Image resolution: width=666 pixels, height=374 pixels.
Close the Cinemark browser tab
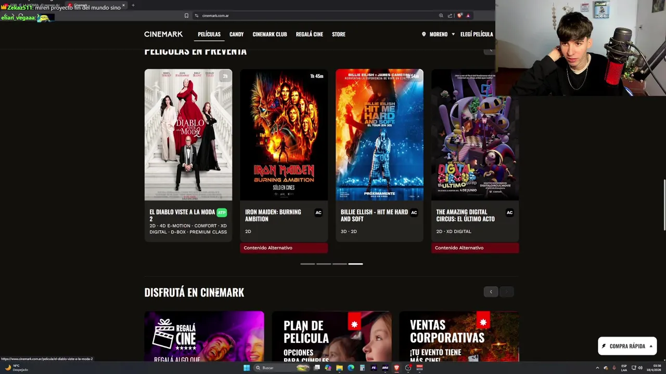coord(123,5)
